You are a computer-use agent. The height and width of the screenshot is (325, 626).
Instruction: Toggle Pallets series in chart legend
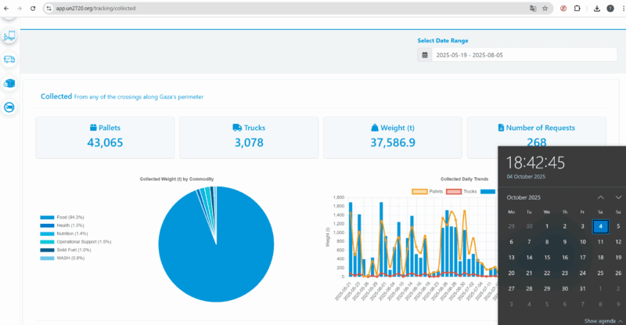point(426,191)
